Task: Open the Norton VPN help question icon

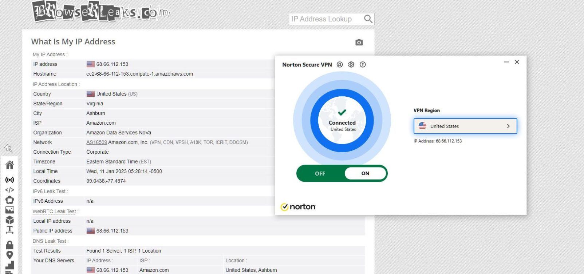Action: pos(363,65)
